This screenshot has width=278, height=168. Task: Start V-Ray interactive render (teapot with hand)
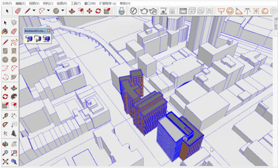point(153,11)
